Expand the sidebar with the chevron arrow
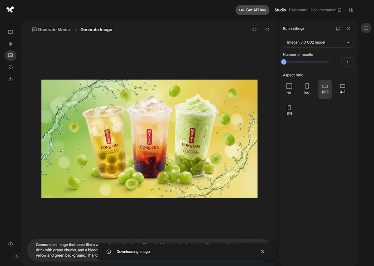This screenshot has width=374, height=266. 17,256
